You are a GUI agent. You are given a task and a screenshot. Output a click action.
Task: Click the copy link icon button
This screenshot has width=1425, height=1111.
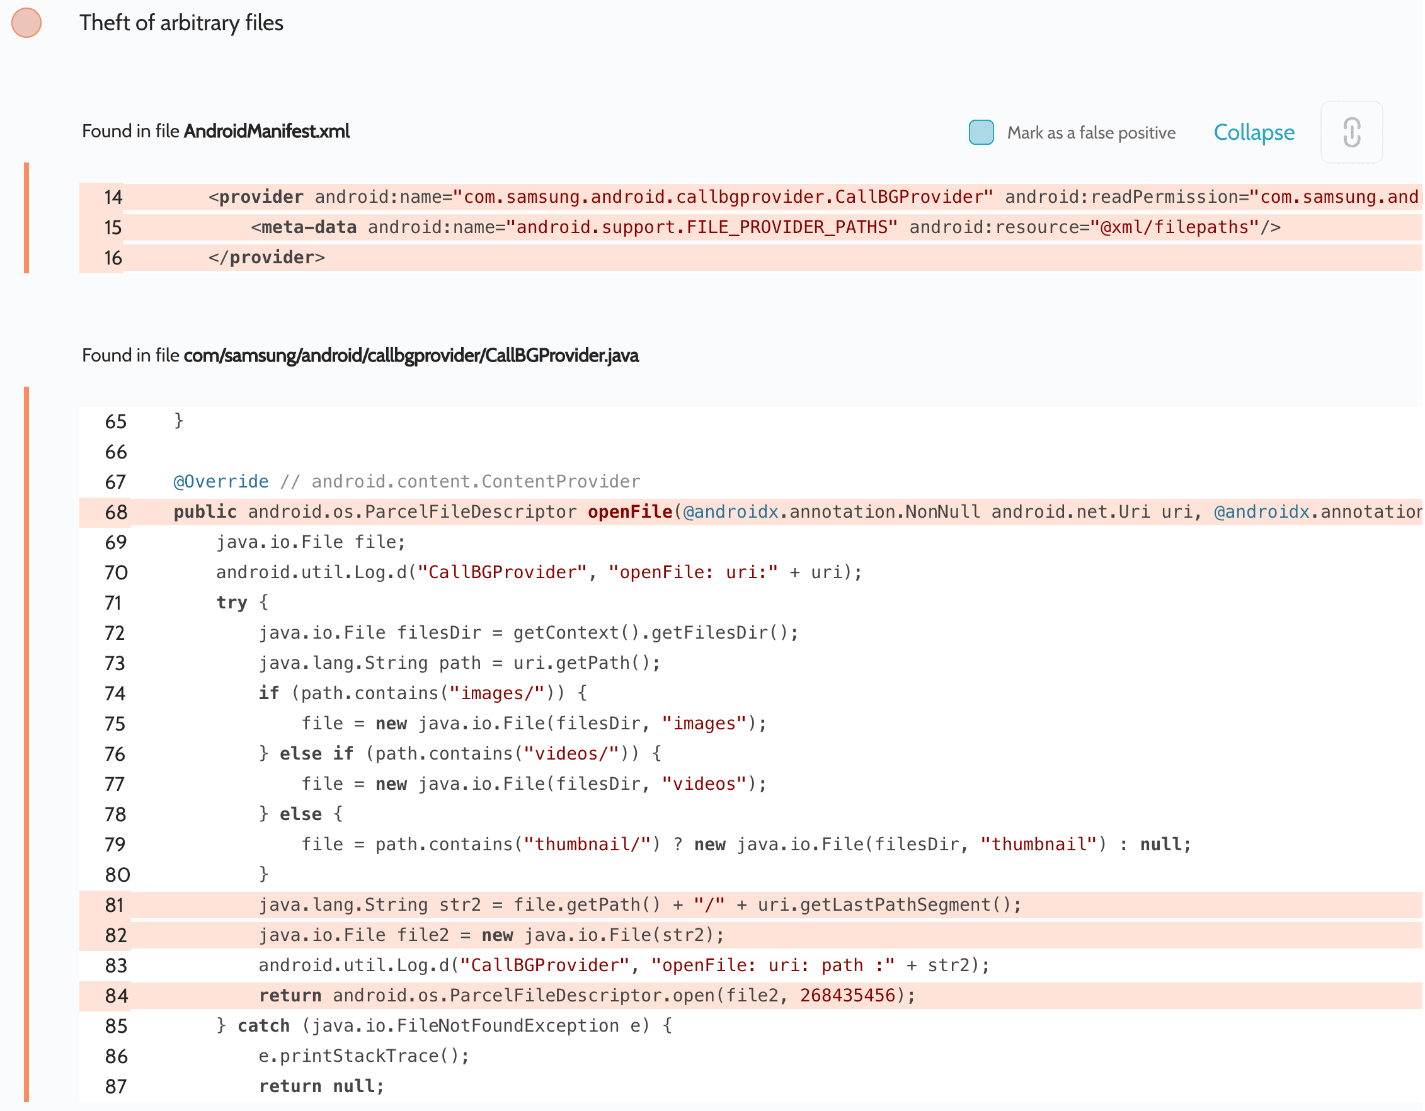click(x=1351, y=132)
